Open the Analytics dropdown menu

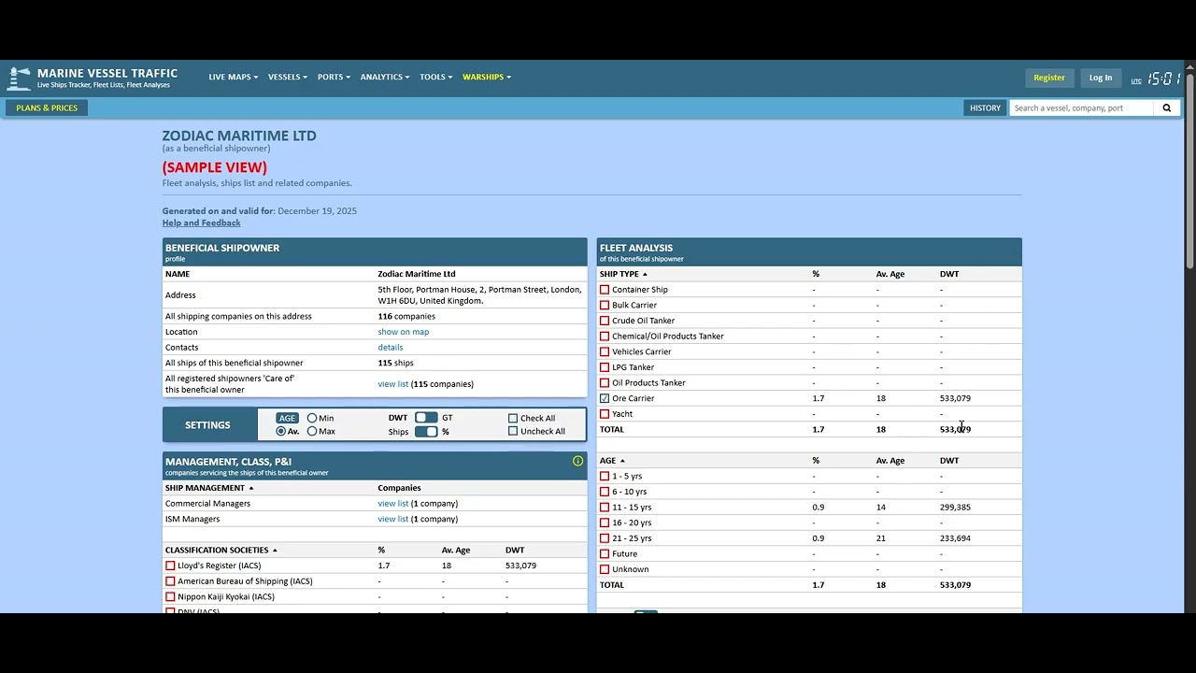(x=385, y=77)
